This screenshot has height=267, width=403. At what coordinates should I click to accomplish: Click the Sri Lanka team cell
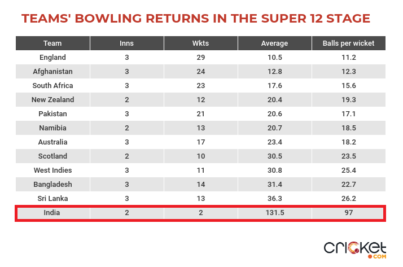pyautogui.click(x=52, y=199)
